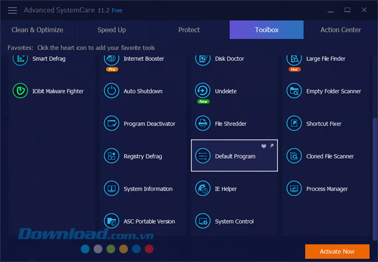
Task: Select the Toolbox tab
Action: tap(266, 30)
